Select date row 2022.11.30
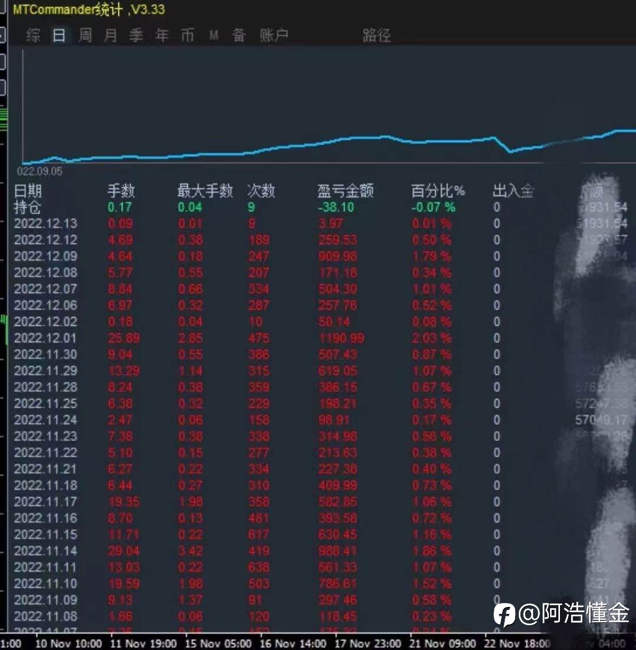Viewport: 636px width, 650px height. click(45, 354)
